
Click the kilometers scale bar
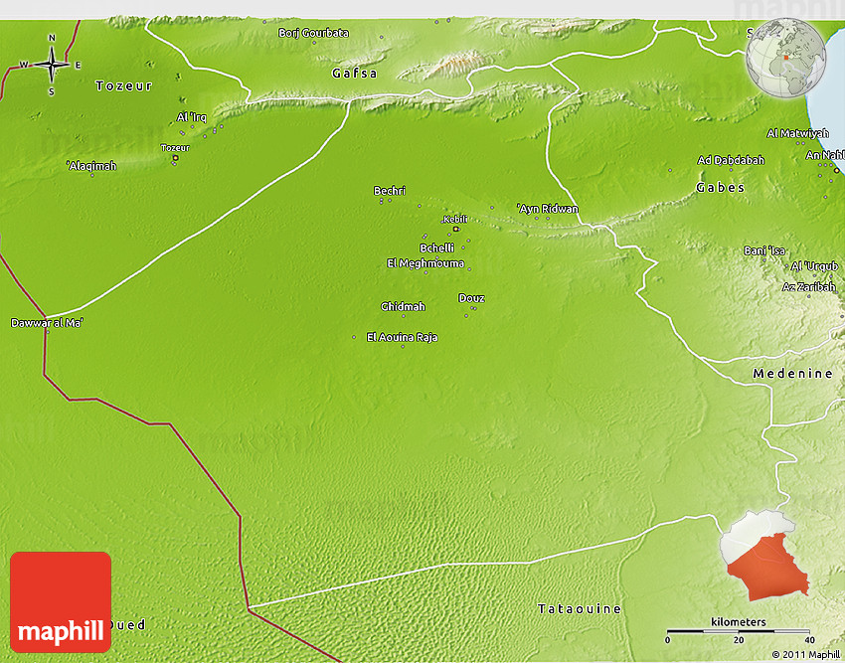pyautogui.click(x=738, y=630)
